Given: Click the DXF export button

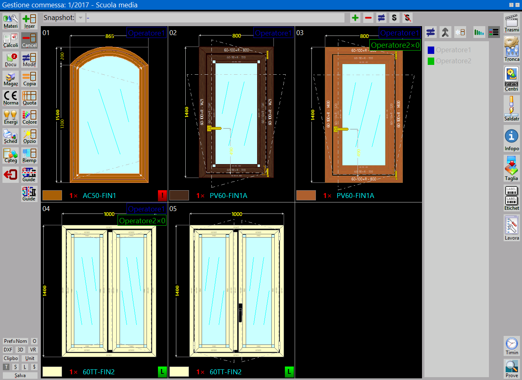Looking at the screenshot, I should pos(8,350).
